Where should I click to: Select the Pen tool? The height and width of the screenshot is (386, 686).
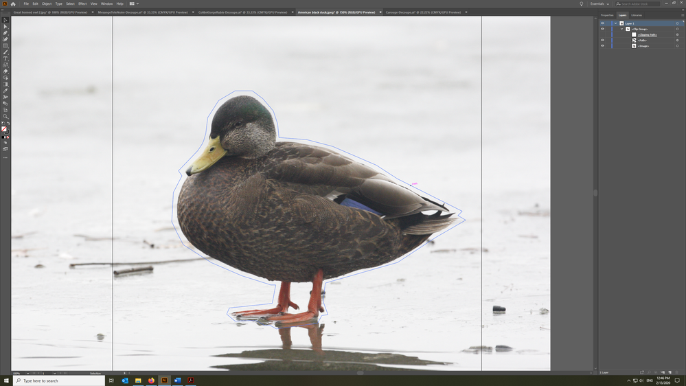(x=5, y=33)
